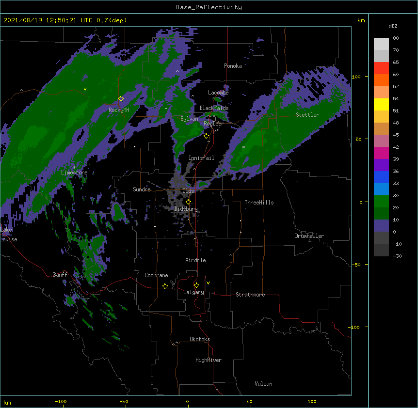Viewport: 418px width, 408px height.
Task: Click the red 65 dBZ legend swatch
Action: 381,68
